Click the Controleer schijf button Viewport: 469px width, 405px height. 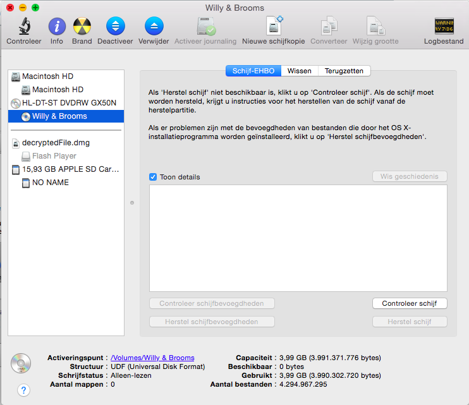click(x=409, y=303)
